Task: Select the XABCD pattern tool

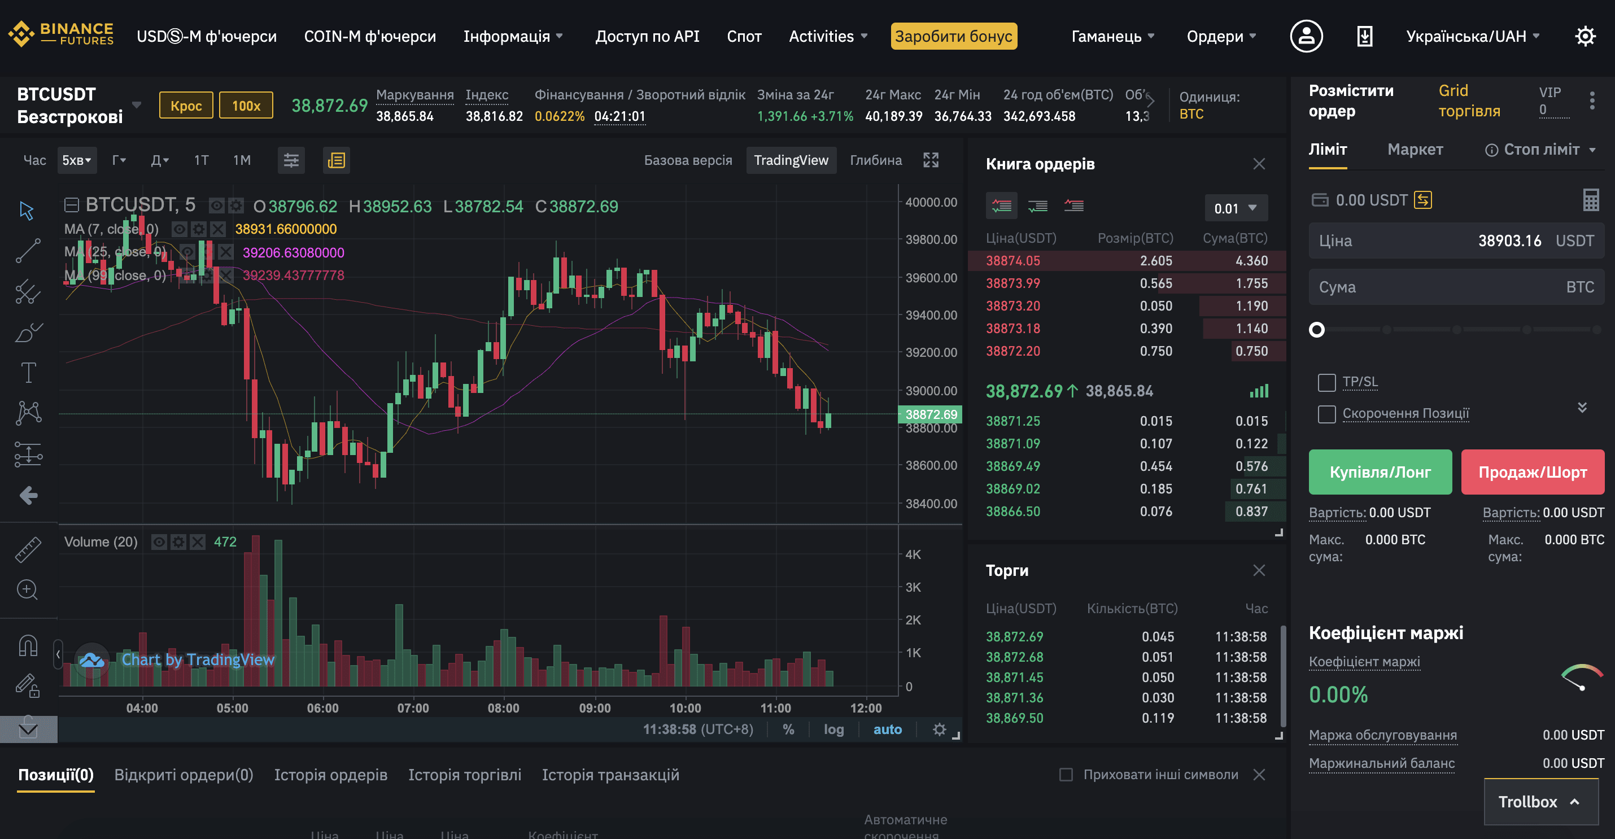Action: tap(28, 413)
